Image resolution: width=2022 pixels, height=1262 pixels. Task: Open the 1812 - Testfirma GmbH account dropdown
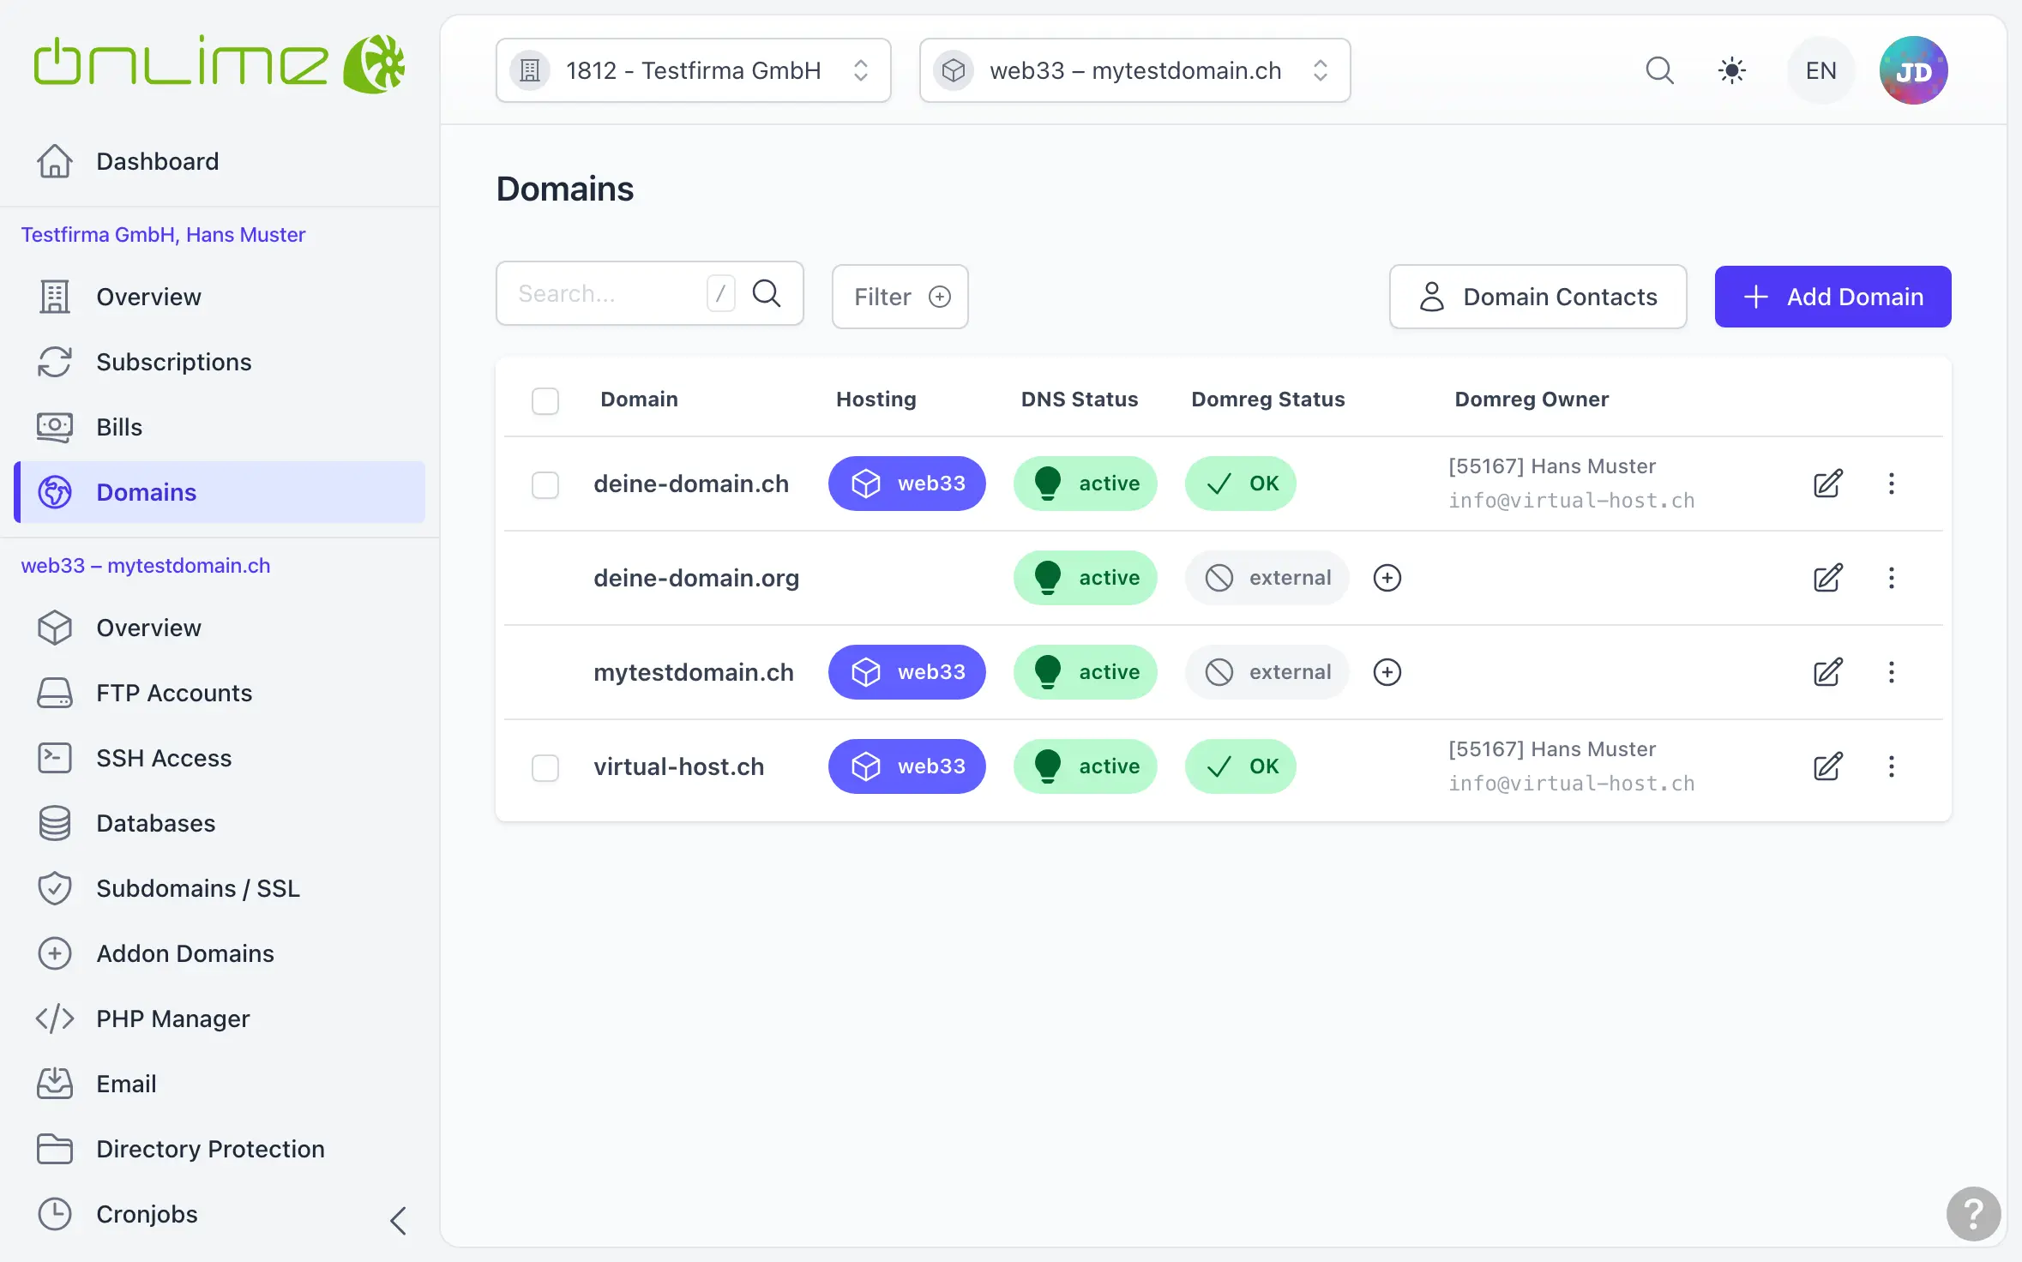tap(693, 70)
